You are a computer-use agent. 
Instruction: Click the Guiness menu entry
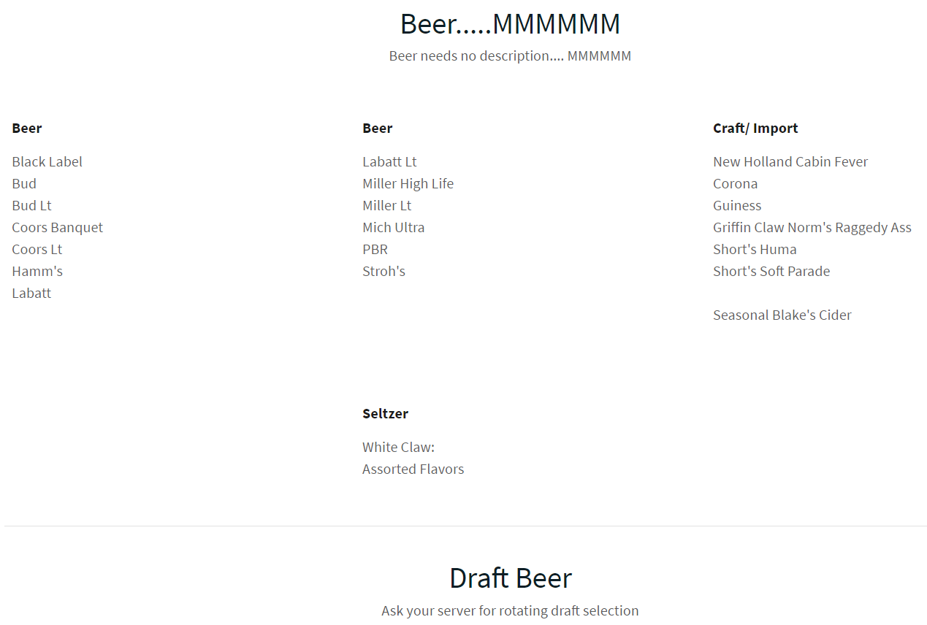(737, 206)
